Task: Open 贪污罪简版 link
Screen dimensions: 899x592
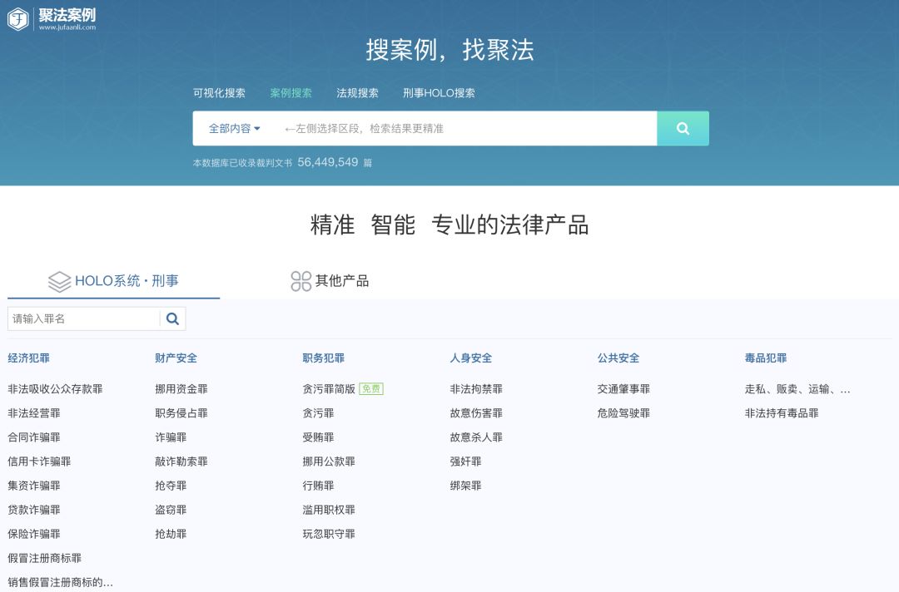Action: 329,389
